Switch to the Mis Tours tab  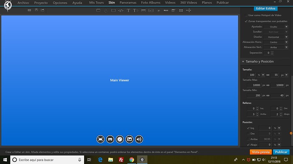click(x=96, y=3)
